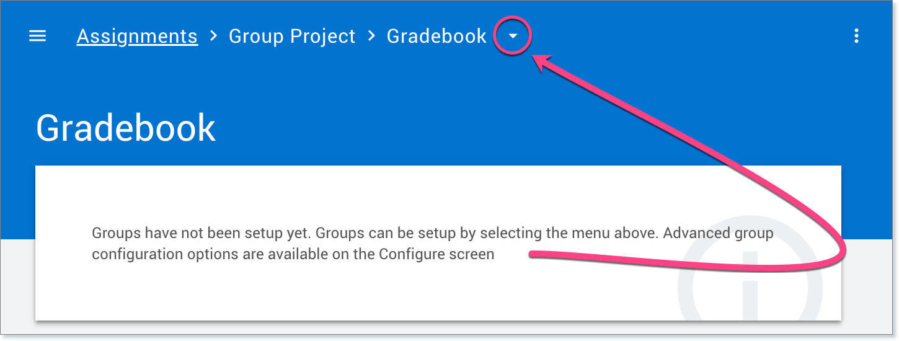Expand the dropdown arrow beside Gradebook
This screenshot has height=341, width=899.
pyautogui.click(x=513, y=37)
